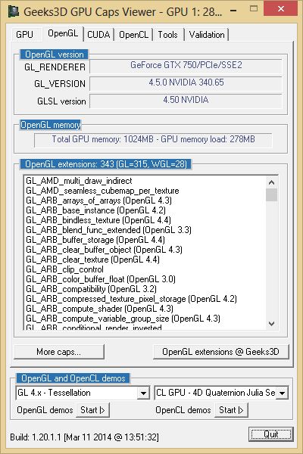
Task: Open the CUDA tab
Action: pos(98,35)
